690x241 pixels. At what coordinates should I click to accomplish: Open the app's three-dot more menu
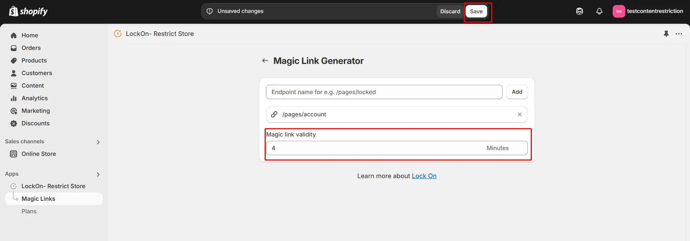point(678,34)
